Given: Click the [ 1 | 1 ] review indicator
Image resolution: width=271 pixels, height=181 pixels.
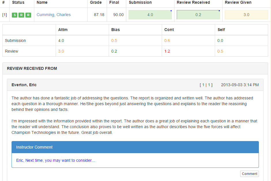Looking at the screenshot, I should click(206, 85).
